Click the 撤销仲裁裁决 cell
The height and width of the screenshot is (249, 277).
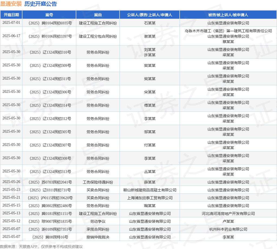click(98, 237)
